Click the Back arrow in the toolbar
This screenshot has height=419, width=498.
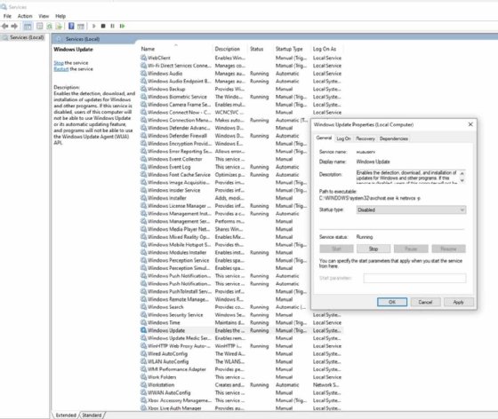[x=5, y=26]
